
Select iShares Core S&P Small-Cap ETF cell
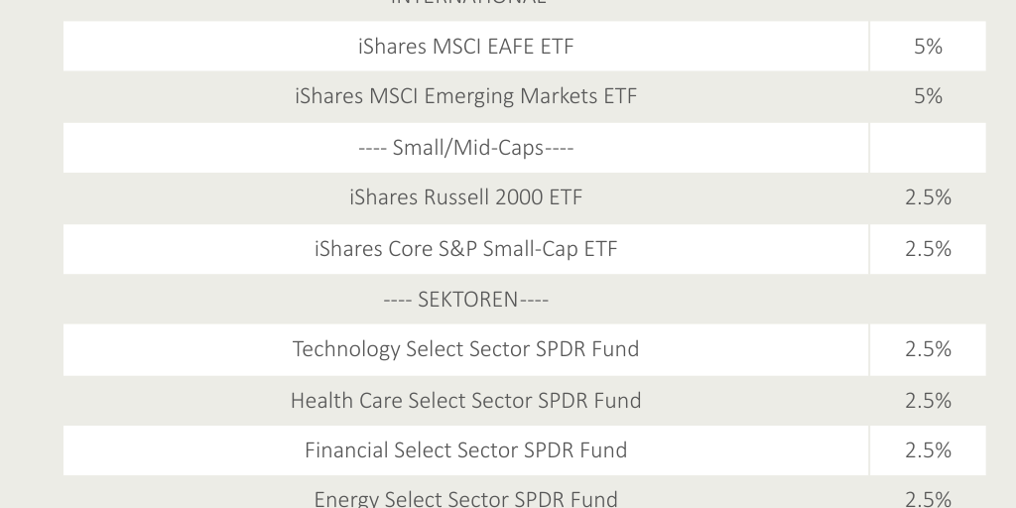point(465,249)
